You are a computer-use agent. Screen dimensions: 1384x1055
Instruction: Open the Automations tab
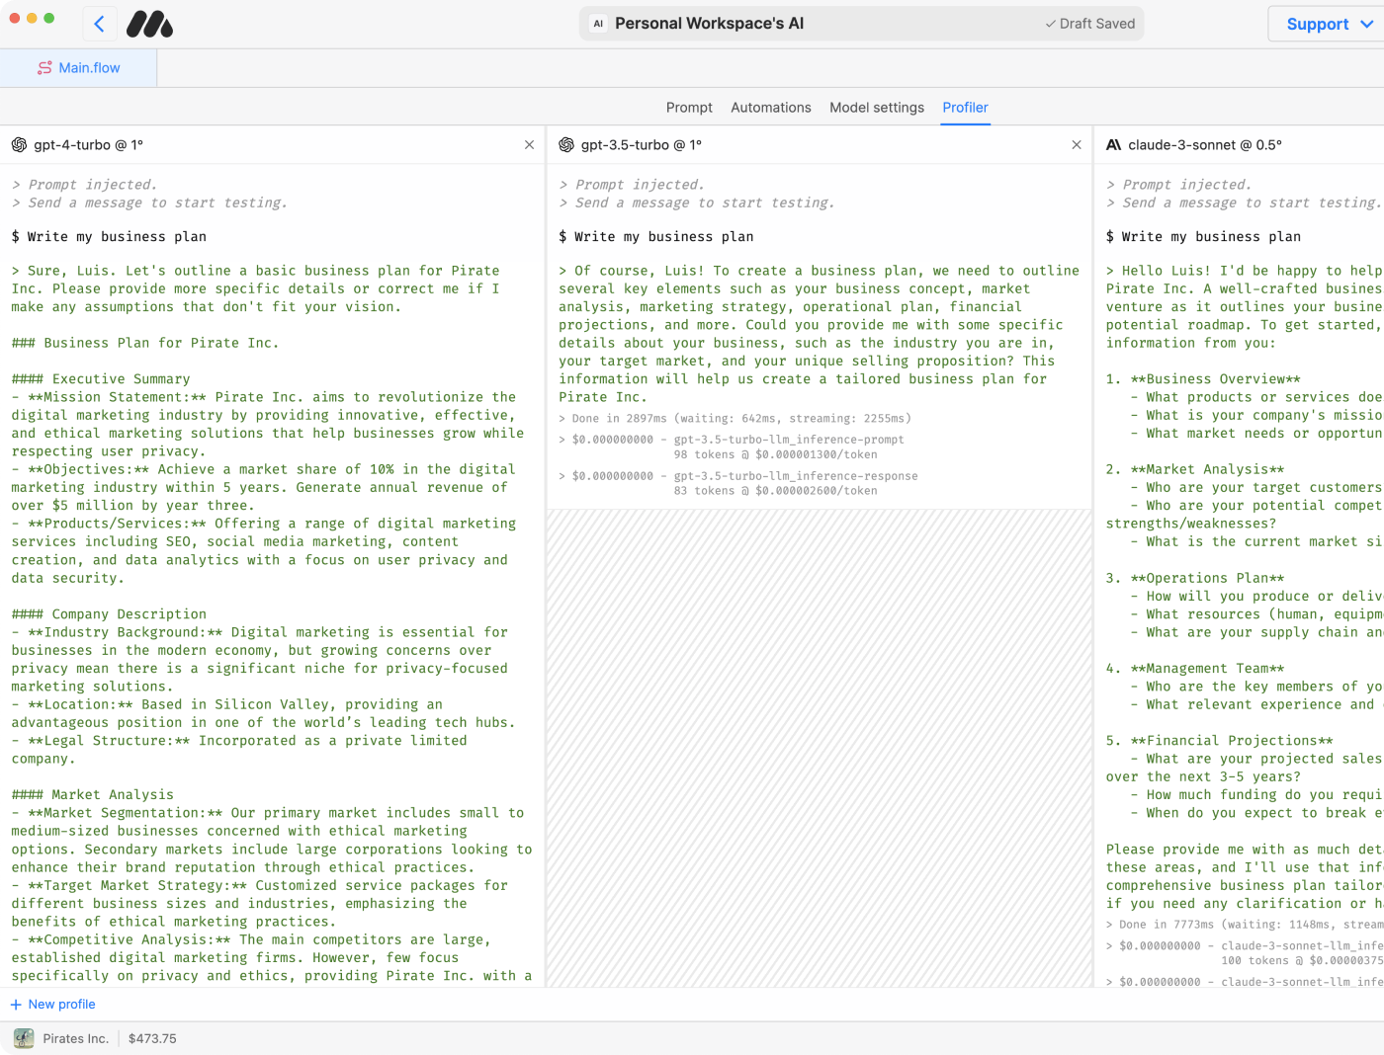point(770,108)
